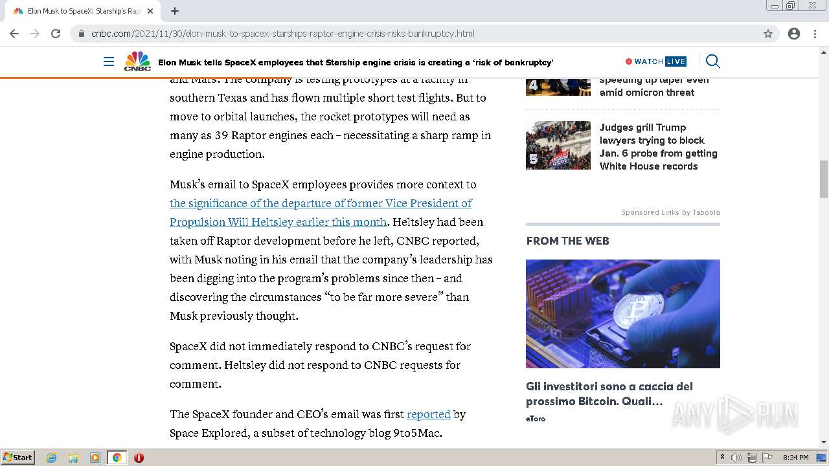Click the browser forward arrow

[35, 34]
